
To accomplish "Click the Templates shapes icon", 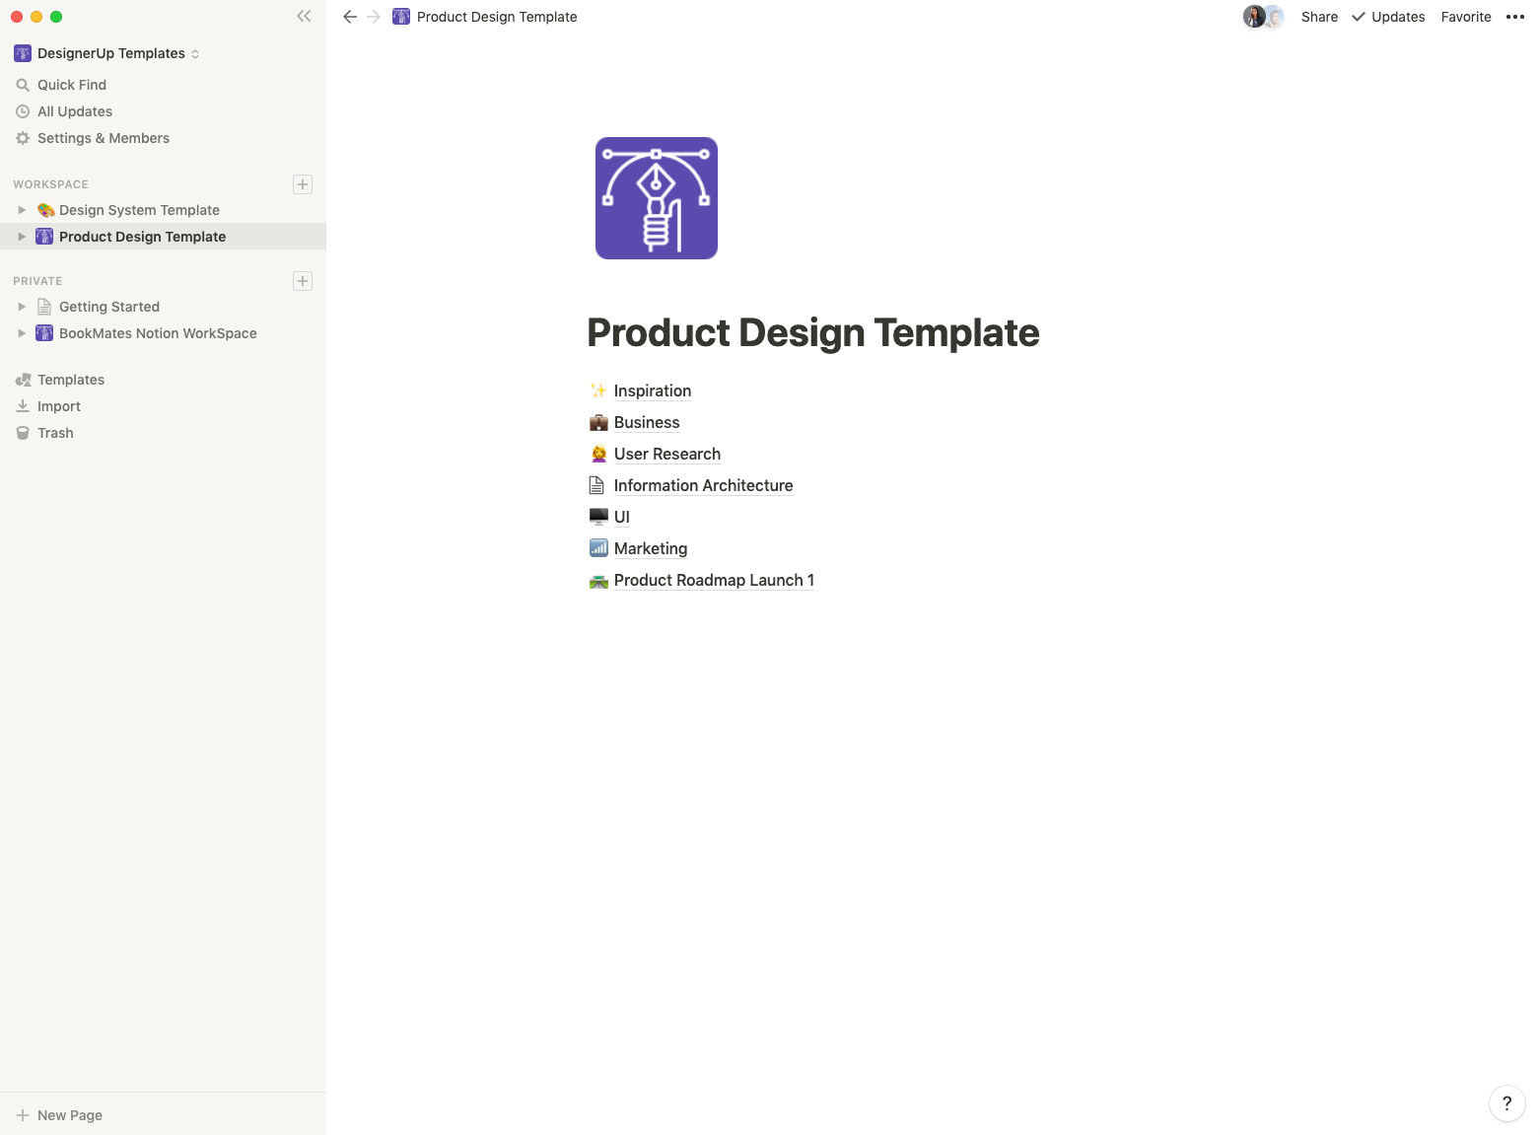I will [x=23, y=380].
